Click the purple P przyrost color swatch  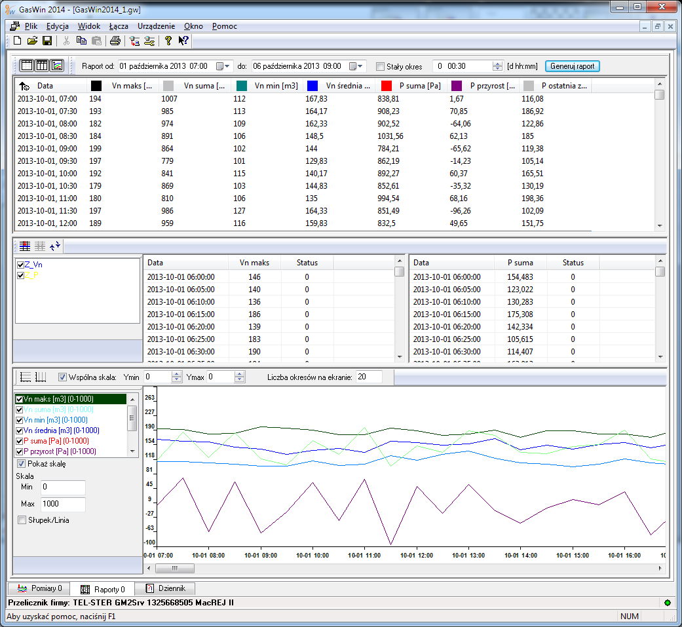click(457, 86)
